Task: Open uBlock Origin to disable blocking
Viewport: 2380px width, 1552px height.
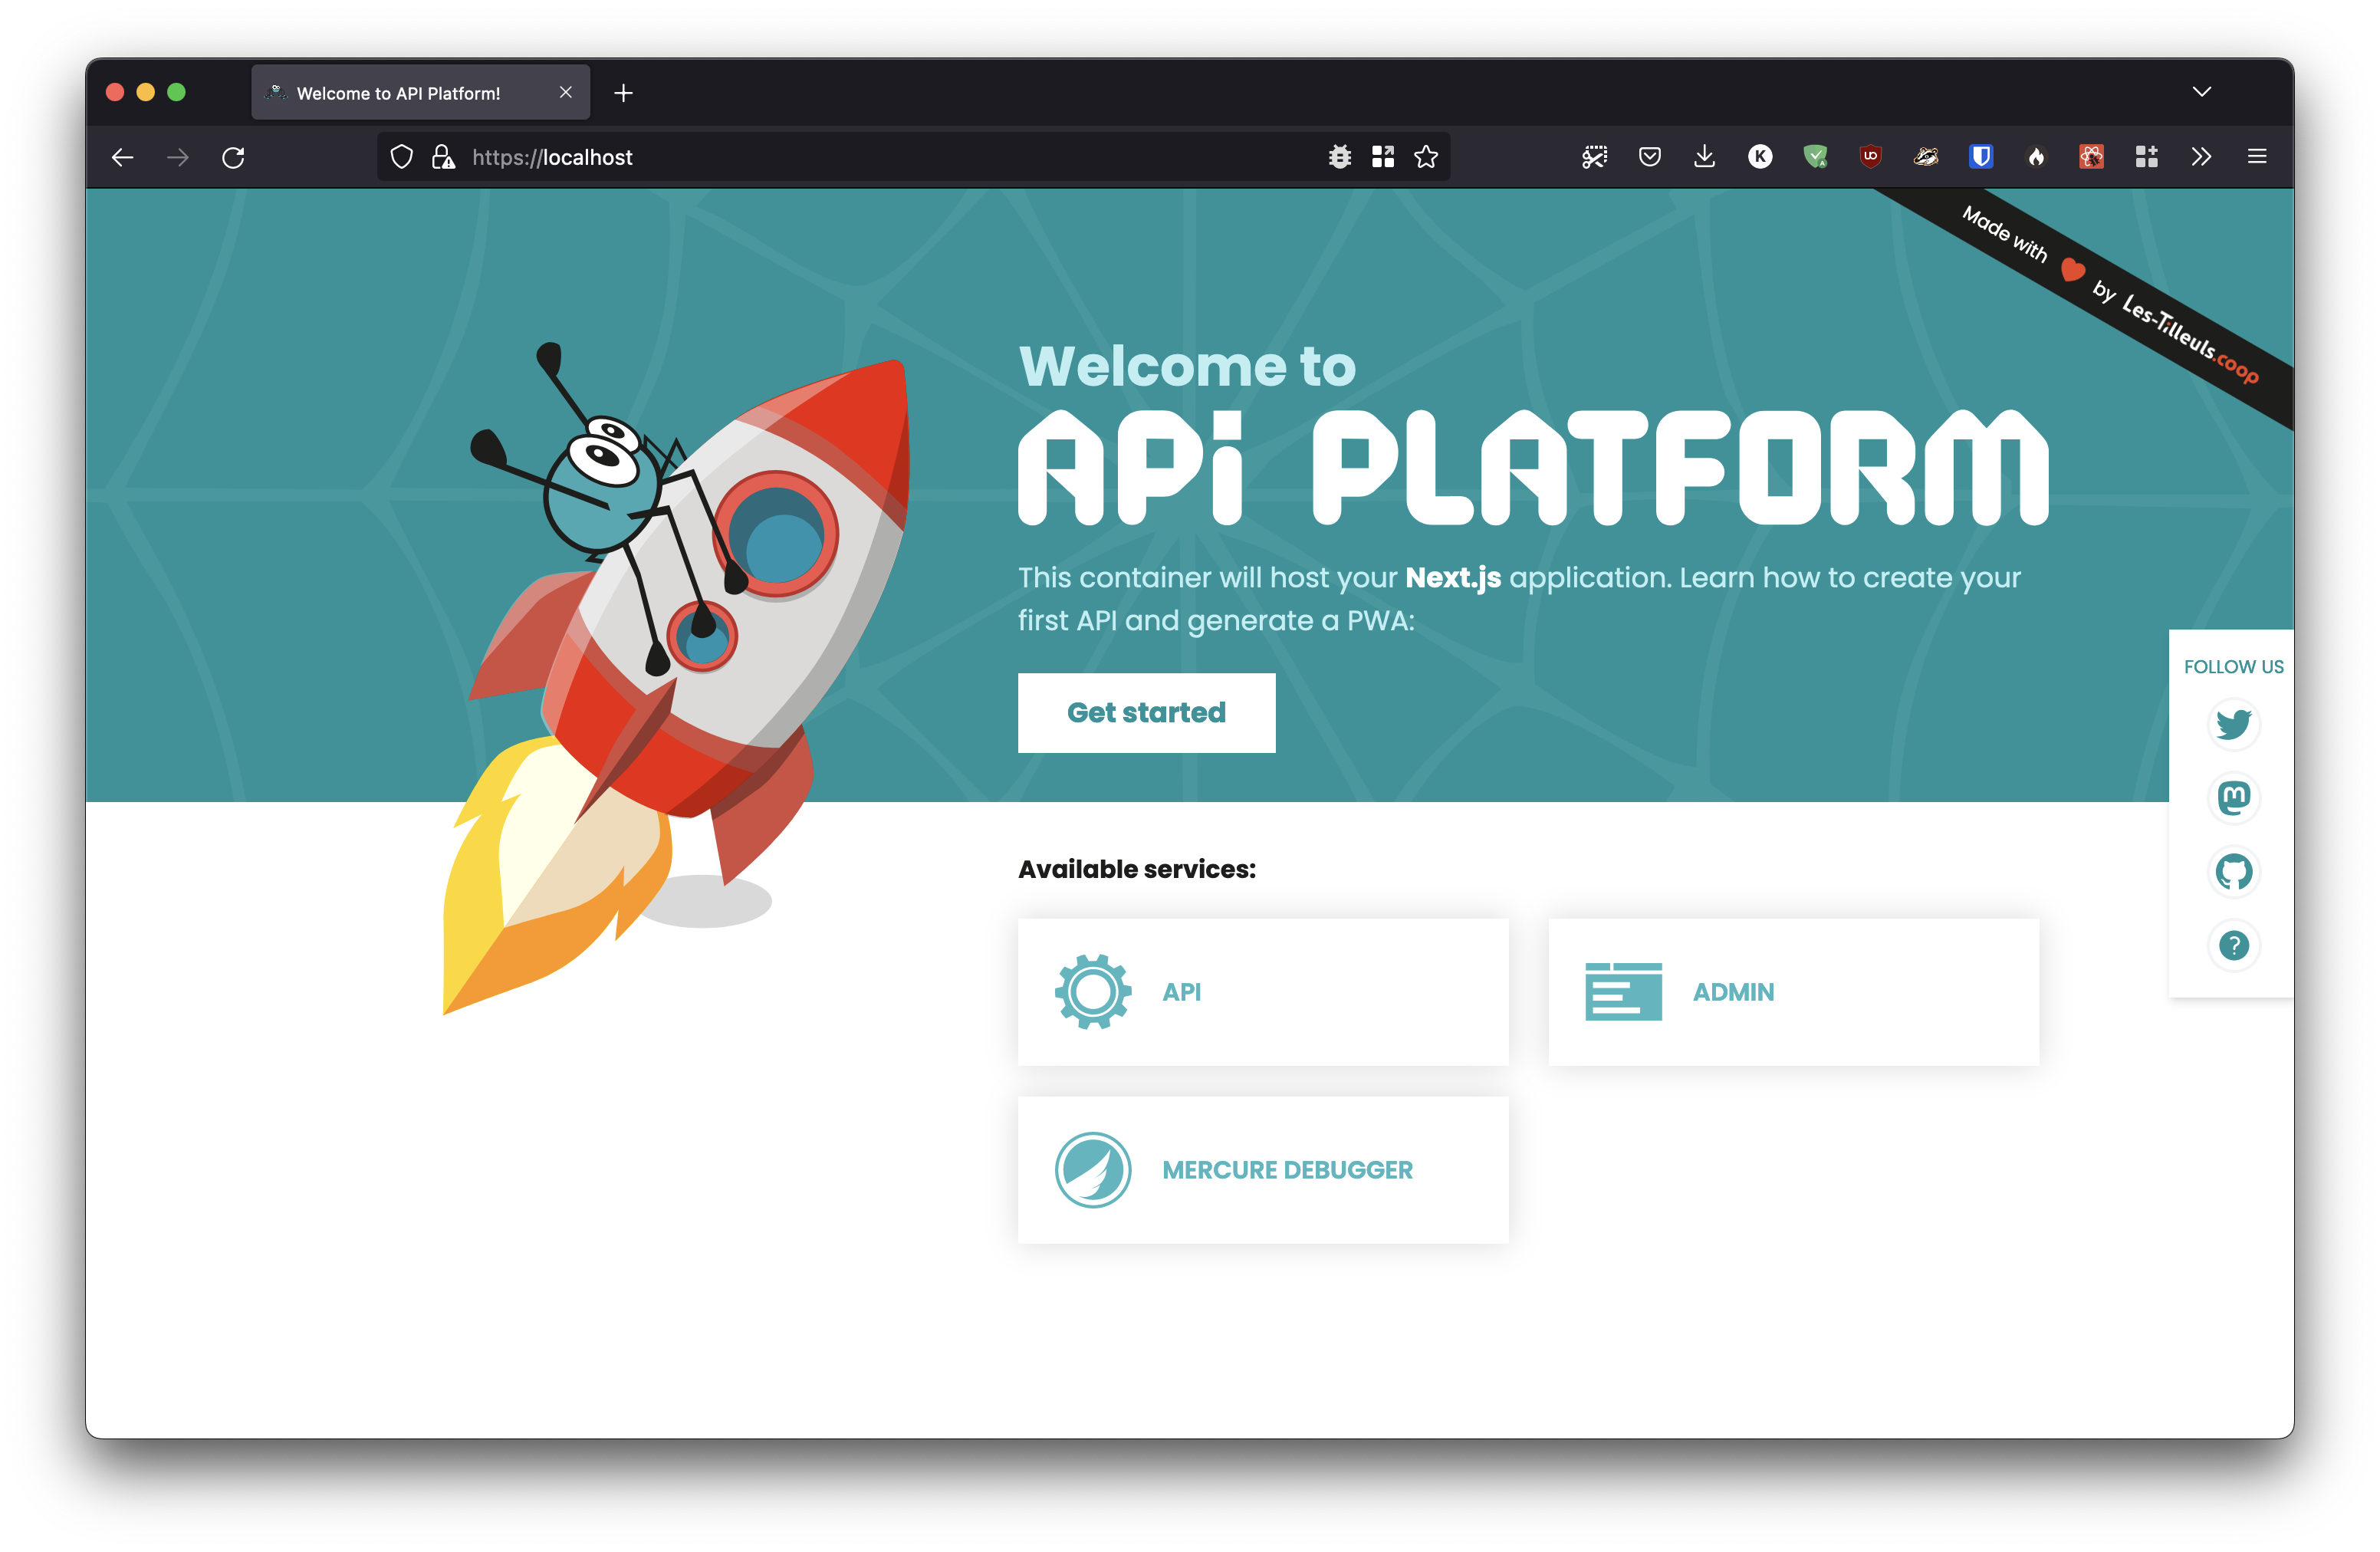Action: click(1870, 157)
